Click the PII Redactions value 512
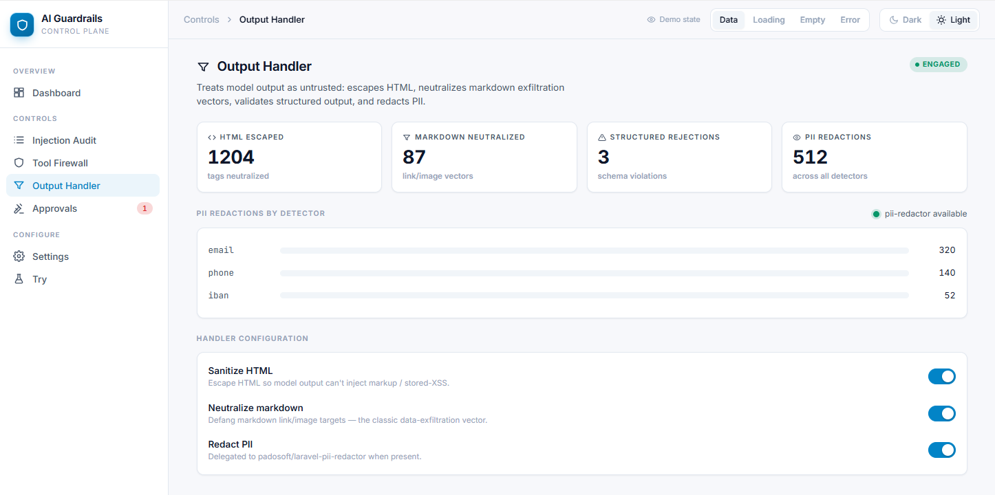The height and width of the screenshot is (495, 995). (810, 157)
